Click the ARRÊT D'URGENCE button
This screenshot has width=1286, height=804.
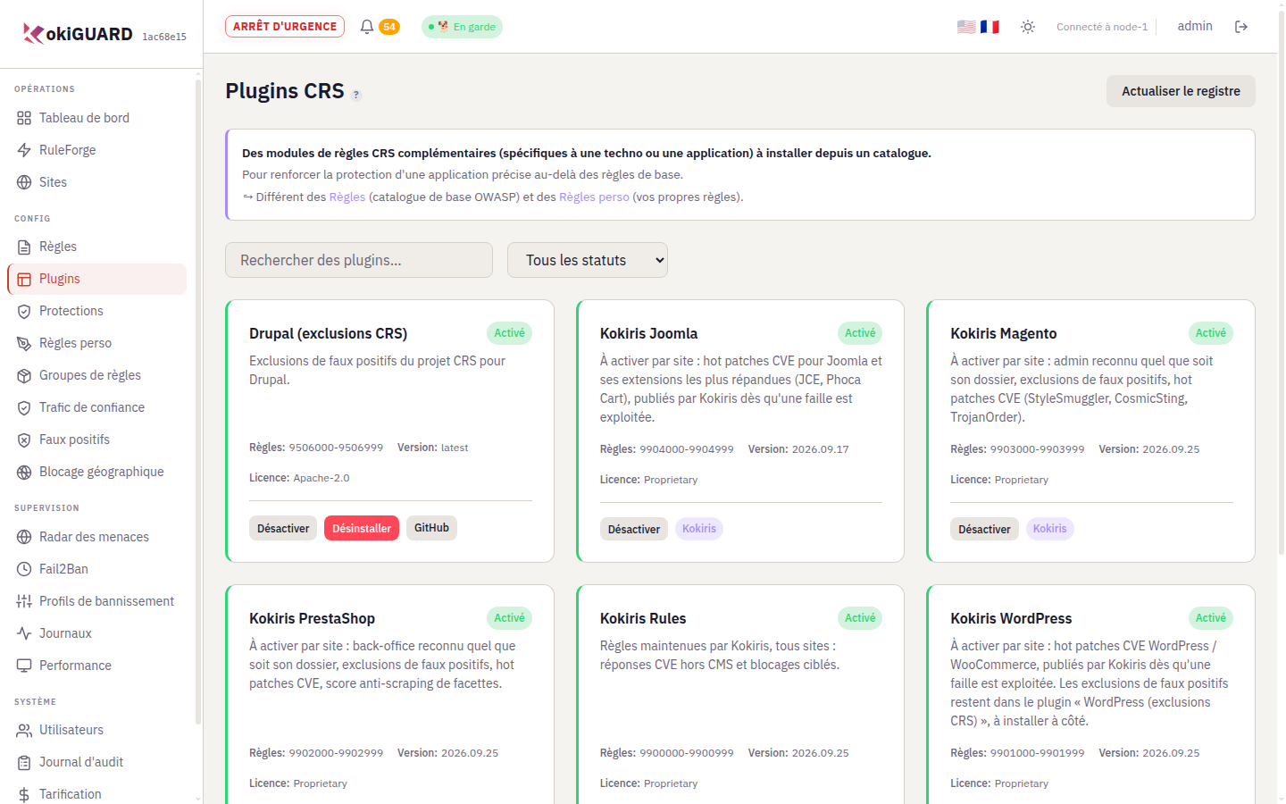[x=285, y=27]
